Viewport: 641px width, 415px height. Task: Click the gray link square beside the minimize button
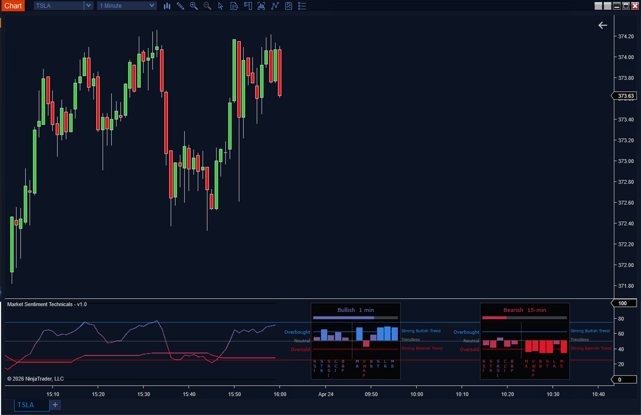coord(607,6)
